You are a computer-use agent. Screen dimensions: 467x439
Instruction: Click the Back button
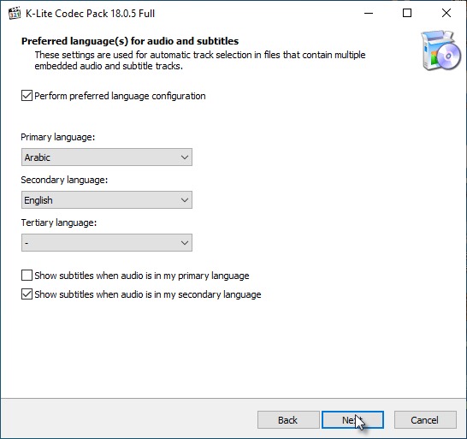288,420
